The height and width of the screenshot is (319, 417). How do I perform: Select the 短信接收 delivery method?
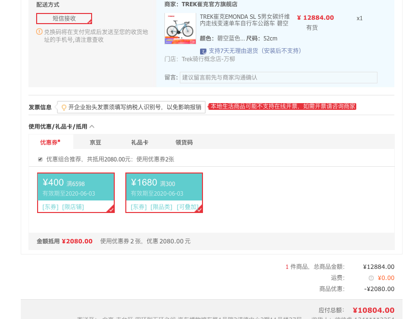[64, 19]
